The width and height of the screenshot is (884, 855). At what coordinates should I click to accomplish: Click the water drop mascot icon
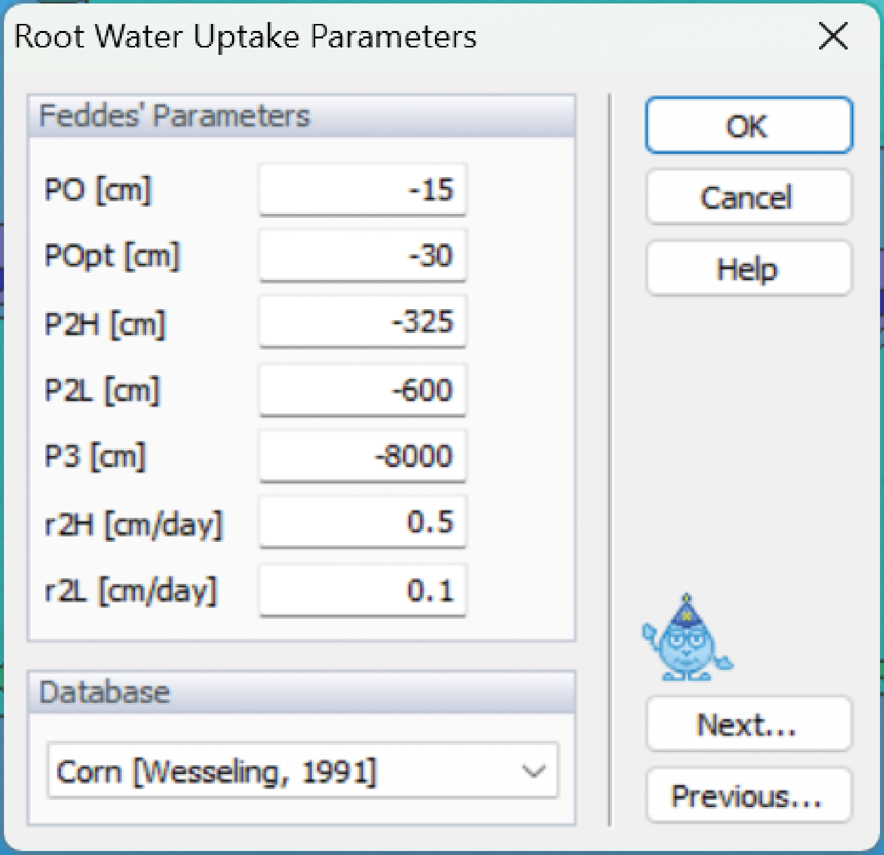pos(686,640)
